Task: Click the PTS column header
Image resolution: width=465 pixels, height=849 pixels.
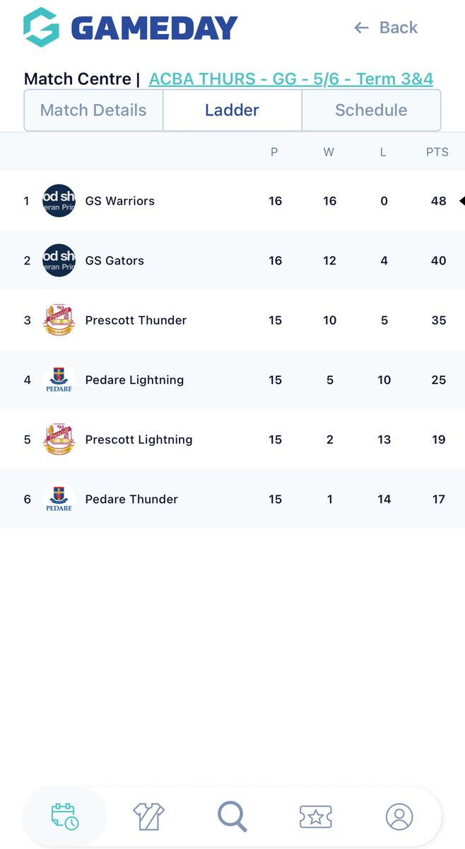Action: (437, 152)
